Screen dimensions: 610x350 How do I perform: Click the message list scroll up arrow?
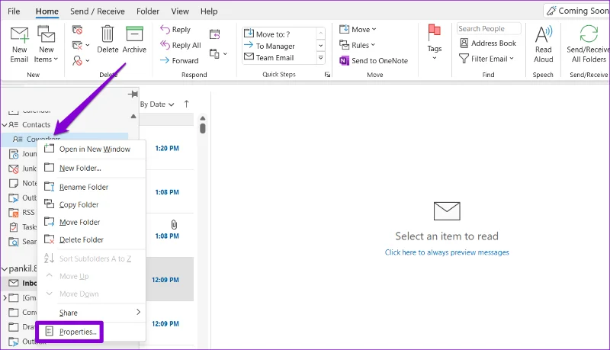tap(203, 118)
